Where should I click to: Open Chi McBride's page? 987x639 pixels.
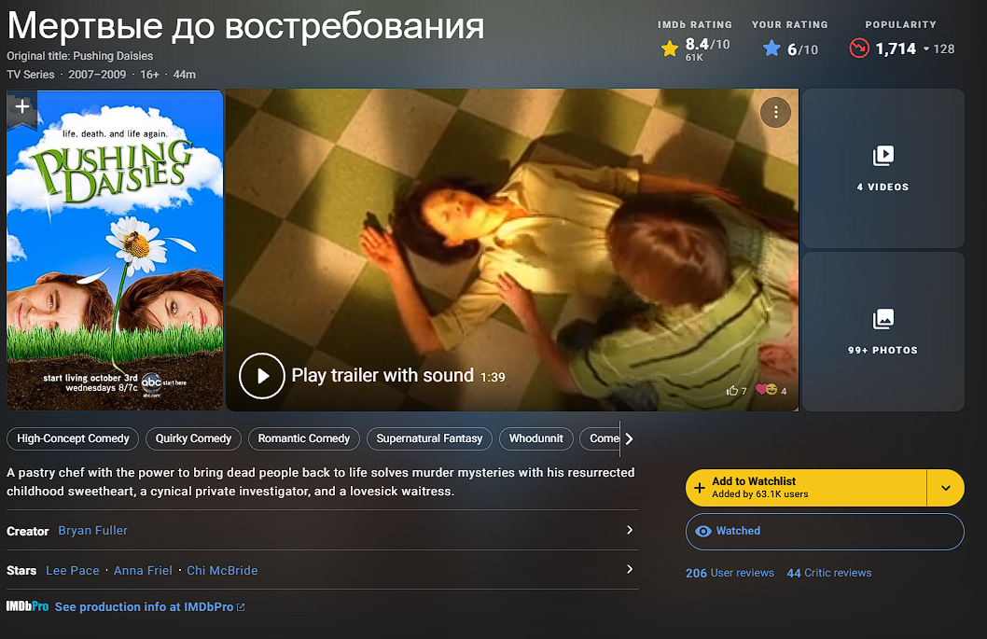tap(222, 570)
